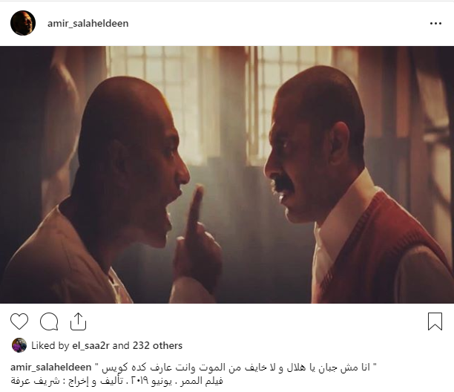Image resolution: width=454 pixels, height=392 pixels.
Task: Click the caption line mentioning ٢٠١٩
Action: pyautogui.click(x=116, y=381)
